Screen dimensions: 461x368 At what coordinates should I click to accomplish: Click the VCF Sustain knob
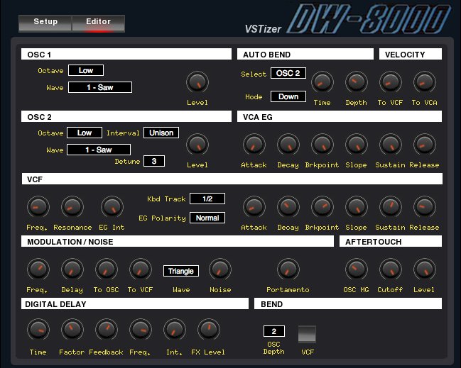(391, 207)
